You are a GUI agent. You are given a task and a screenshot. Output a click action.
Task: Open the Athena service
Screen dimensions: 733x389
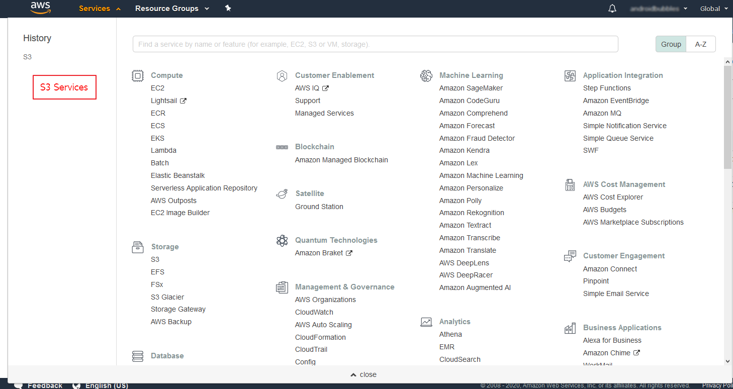tap(450, 334)
